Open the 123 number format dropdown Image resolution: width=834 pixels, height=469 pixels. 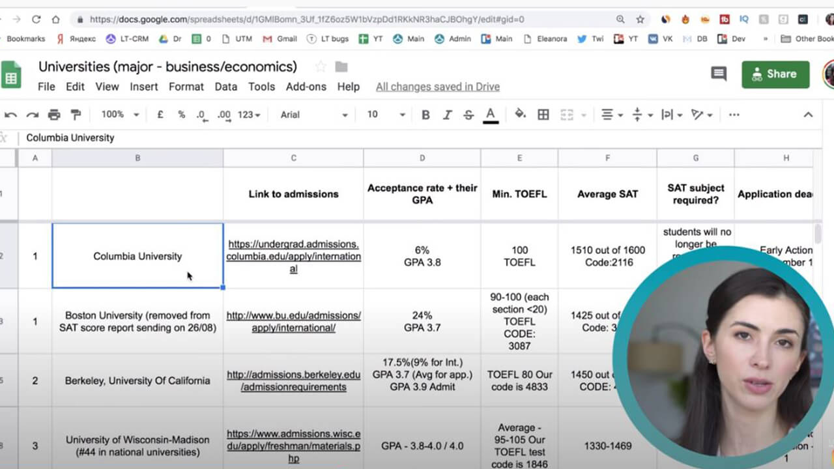point(249,115)
